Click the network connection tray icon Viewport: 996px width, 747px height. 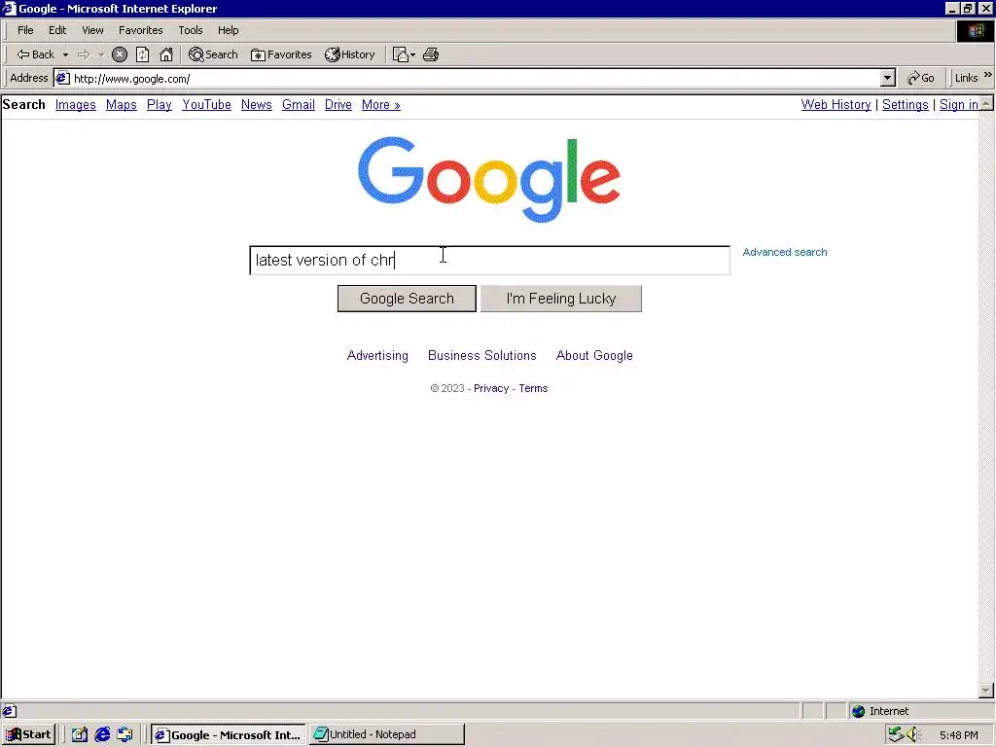point(896,735)
